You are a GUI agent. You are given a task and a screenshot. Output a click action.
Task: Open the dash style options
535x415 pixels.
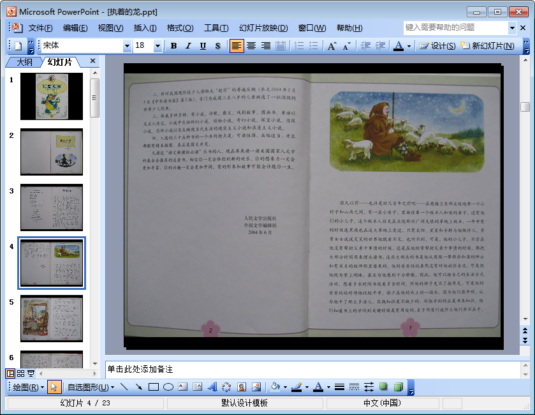354,387
